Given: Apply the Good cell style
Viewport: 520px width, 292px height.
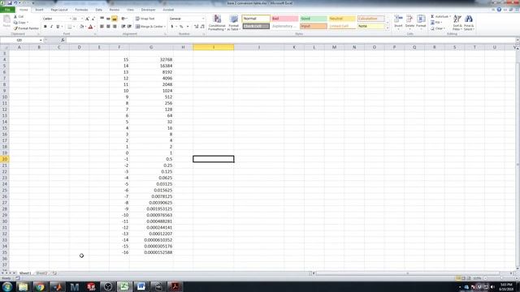Looking at the screenshot, I should [x=313, y=19].
